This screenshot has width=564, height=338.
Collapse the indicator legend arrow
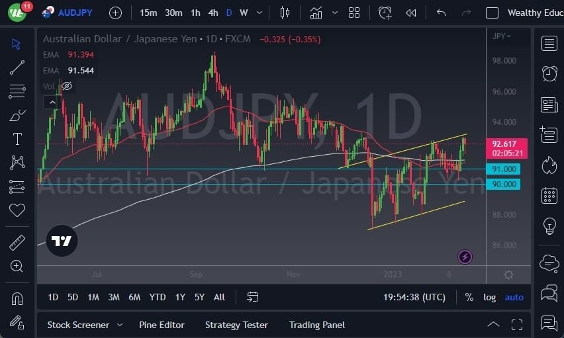pyautogui.click(x=52, y=103)
